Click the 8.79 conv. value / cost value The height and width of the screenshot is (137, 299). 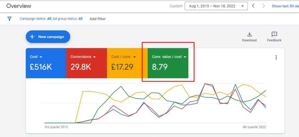pos(160,67)
